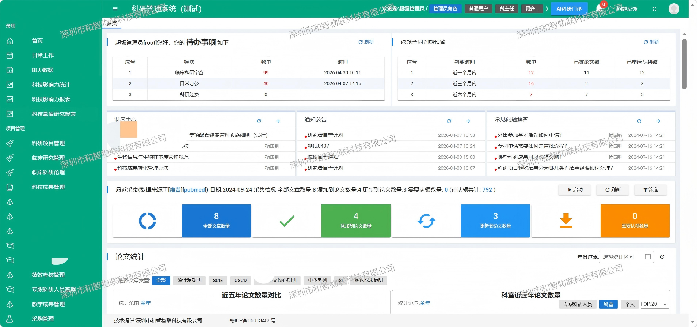Refresh the 通知公告 panel
This screenshot has height=327, width=697.
(449, 121)
